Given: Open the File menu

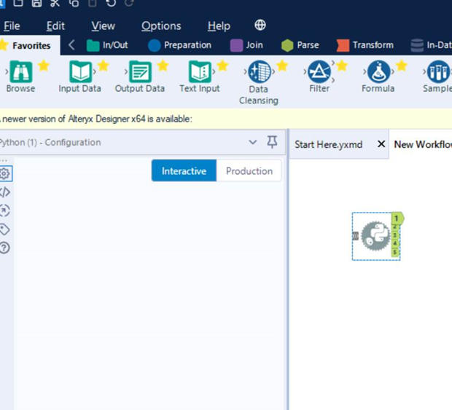Looking at the screenshot, I should (x=12, y=26).
